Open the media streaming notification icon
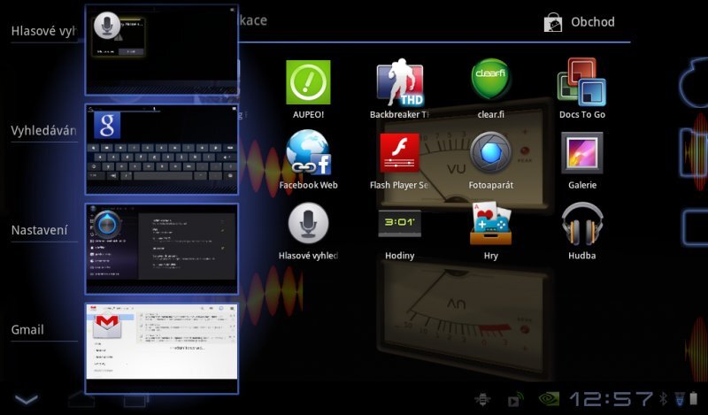The width and height of the screenshot is (708, 415). coord(515,400)
